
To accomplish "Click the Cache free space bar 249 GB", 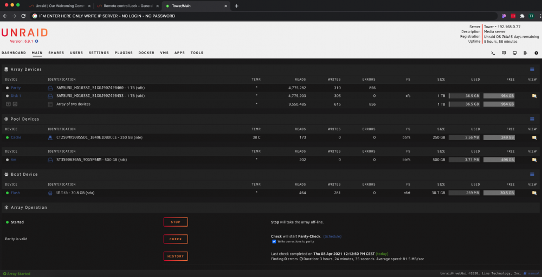I will (499, 137).
